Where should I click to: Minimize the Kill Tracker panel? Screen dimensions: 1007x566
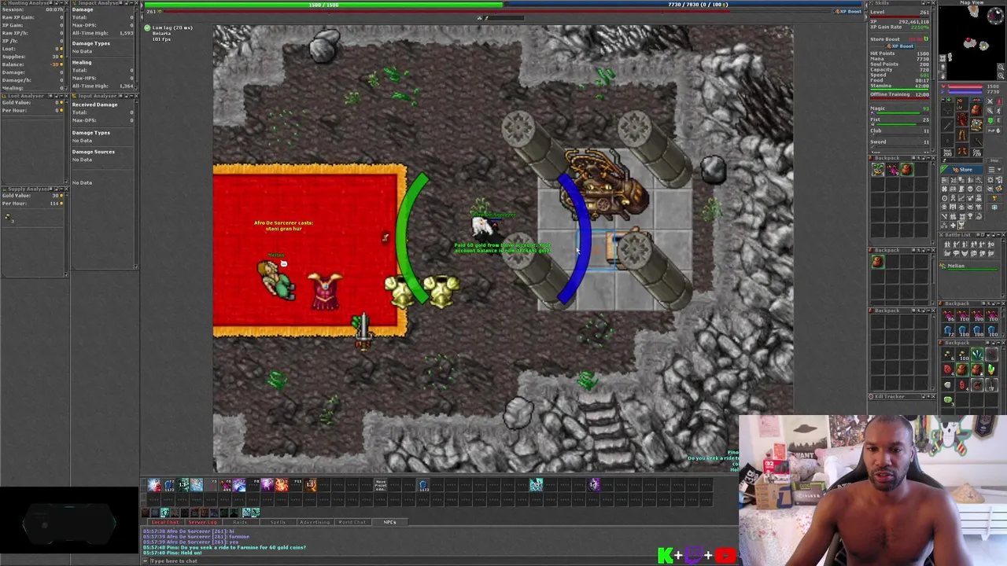928,396
